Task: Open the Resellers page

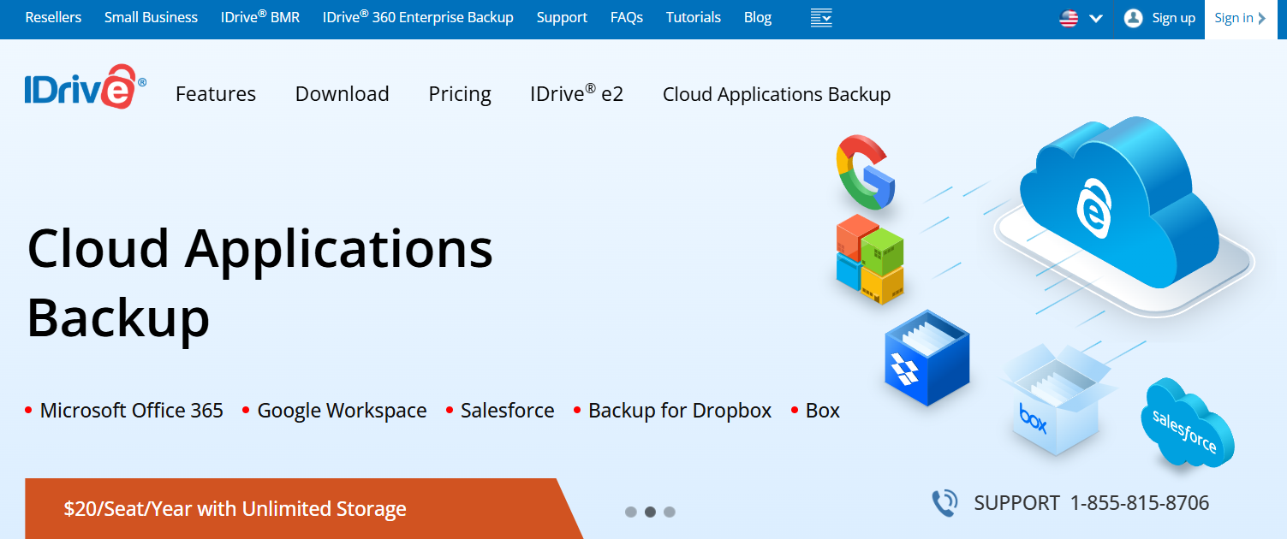Action: (54, 17)
